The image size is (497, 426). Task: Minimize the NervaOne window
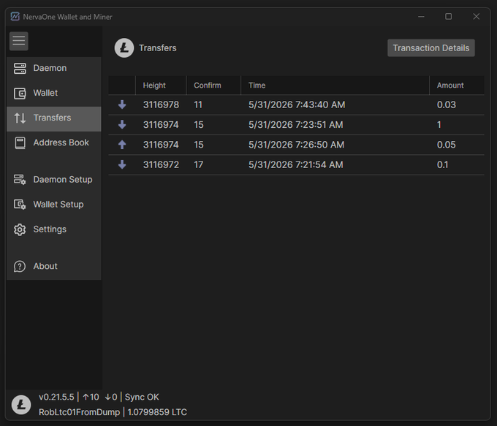[x=421, y=17]
